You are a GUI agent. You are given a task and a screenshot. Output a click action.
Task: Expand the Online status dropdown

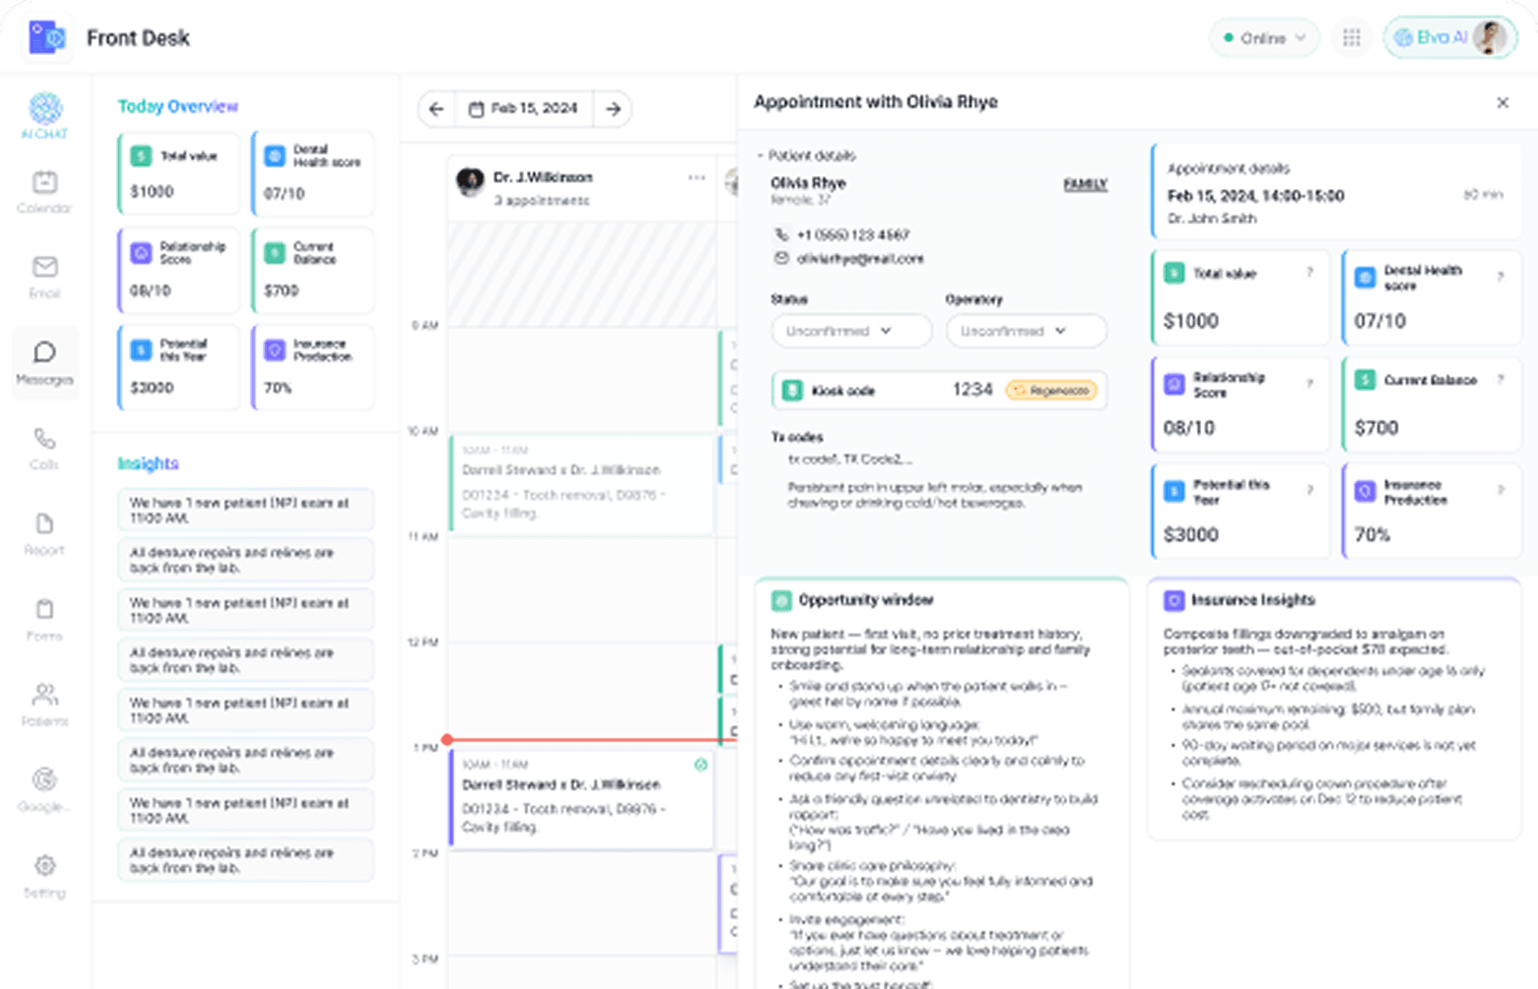1263,38
